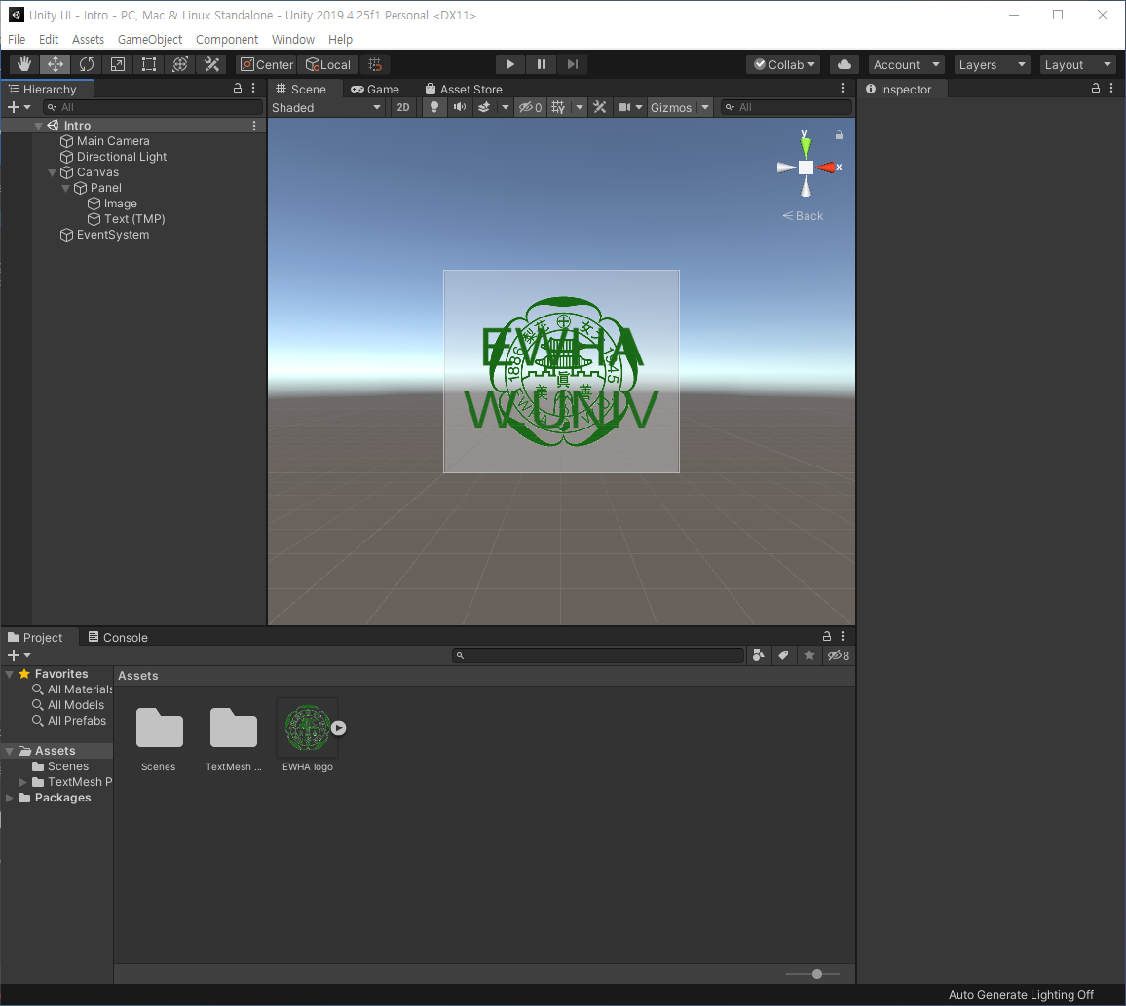This screenshot has height=1006, width=1126.
Task: Open Unity cloud services
Action: 844,64
